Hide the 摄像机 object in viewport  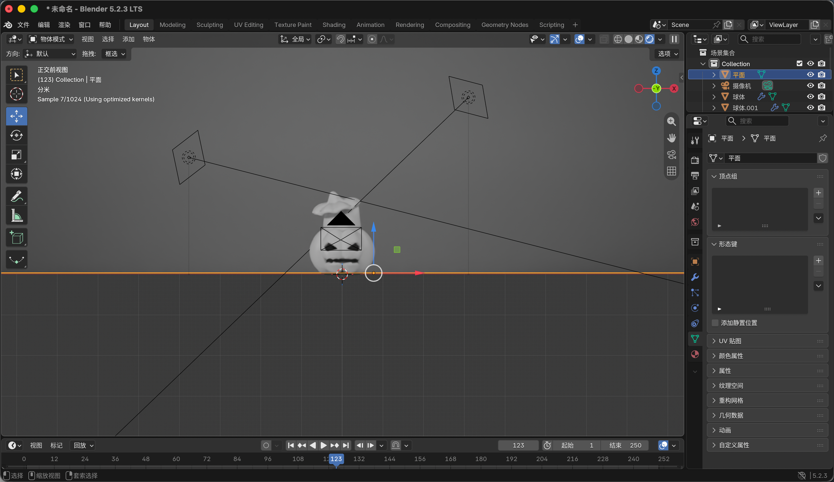(x=811, y=86)
